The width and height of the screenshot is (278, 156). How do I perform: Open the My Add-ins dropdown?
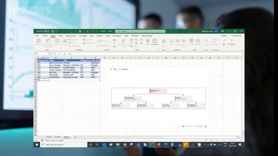(x=105, y=45)
